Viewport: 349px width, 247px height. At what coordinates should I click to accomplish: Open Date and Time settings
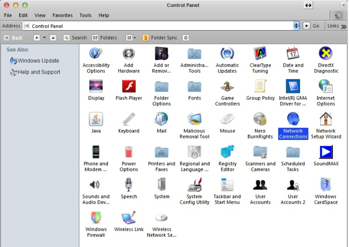[293, 60]
